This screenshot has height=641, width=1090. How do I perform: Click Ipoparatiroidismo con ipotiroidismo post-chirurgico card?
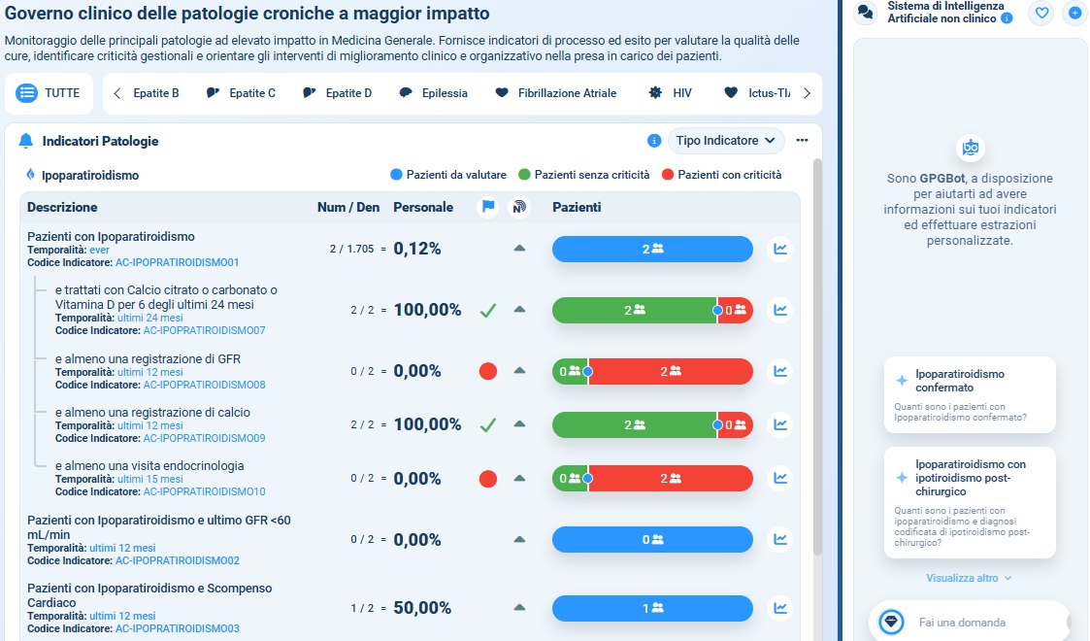click(970, 503)
